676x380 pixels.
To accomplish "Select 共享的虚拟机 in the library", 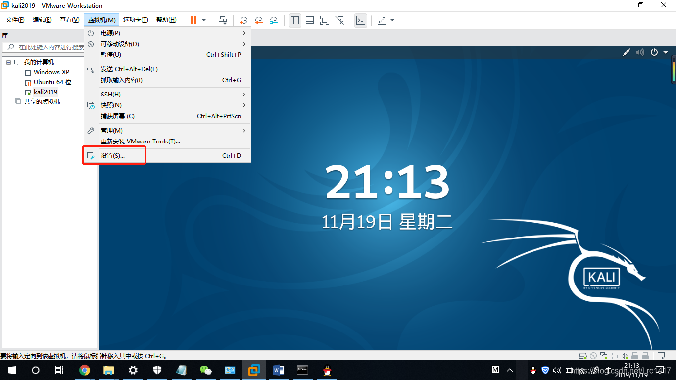I will [42, 101].
